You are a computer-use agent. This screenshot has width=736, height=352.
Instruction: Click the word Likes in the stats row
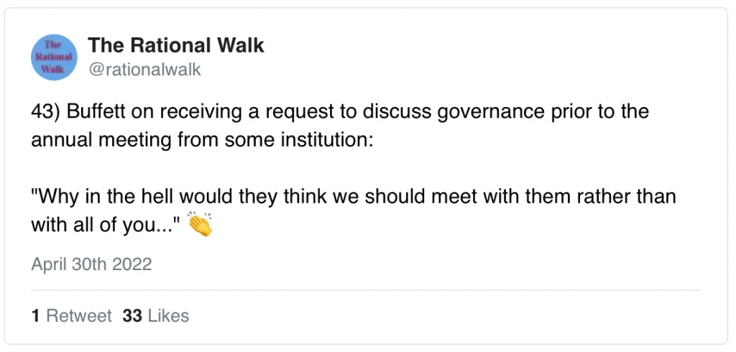(x=168, y=315)
